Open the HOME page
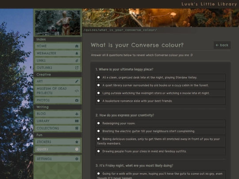Viewport: 239px width, 179px height. (x=58, y=46)
